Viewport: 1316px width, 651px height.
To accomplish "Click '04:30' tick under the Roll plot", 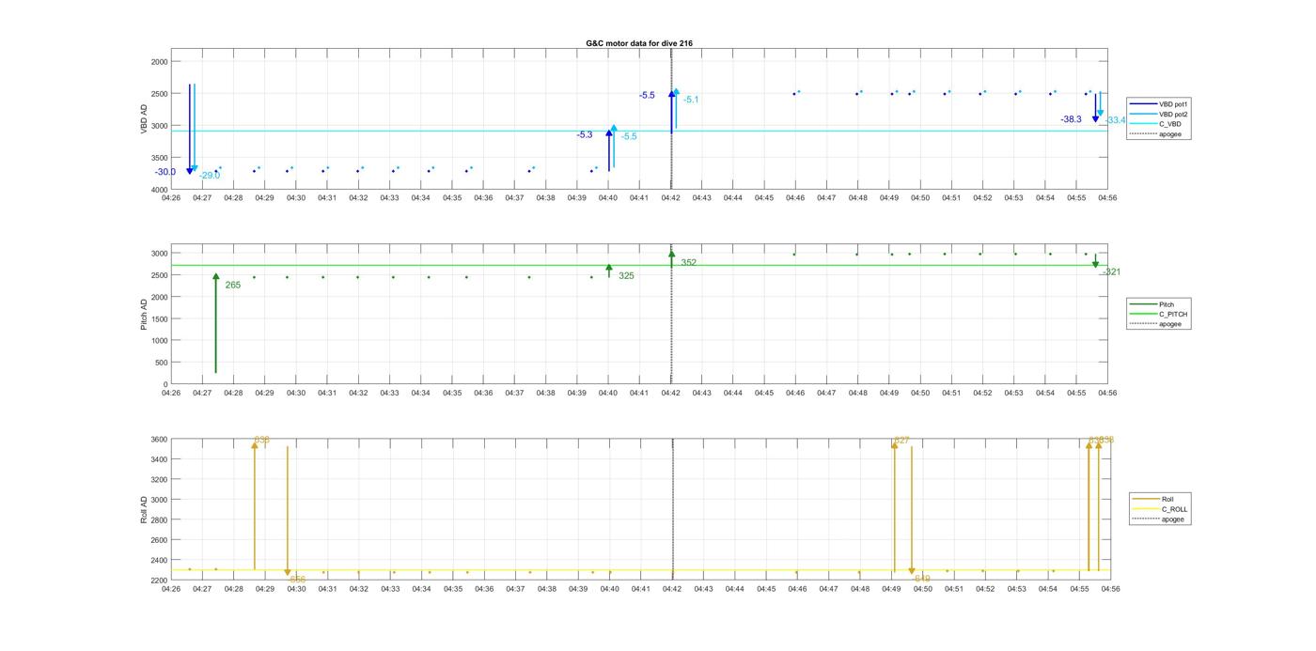I will point(296,589).
